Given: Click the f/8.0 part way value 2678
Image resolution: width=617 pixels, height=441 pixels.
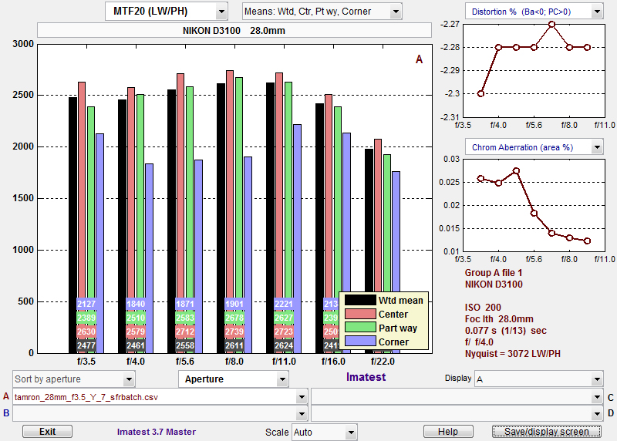Looking at the screenshot, I should click(234, 318).
